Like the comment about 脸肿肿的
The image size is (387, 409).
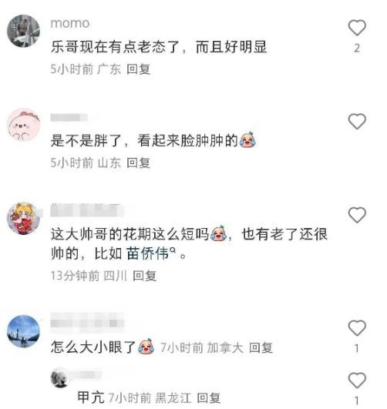357,121
